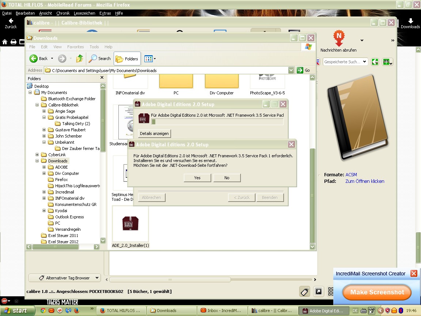This screenshot has height=316, width=421.
Task: Click the Explorer address path field
Action: pos(166,70)
